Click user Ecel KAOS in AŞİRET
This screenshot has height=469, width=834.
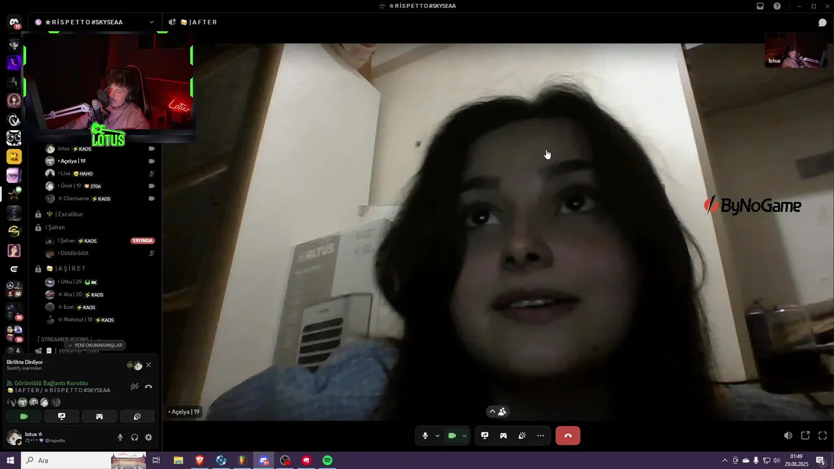pos(99,307)
